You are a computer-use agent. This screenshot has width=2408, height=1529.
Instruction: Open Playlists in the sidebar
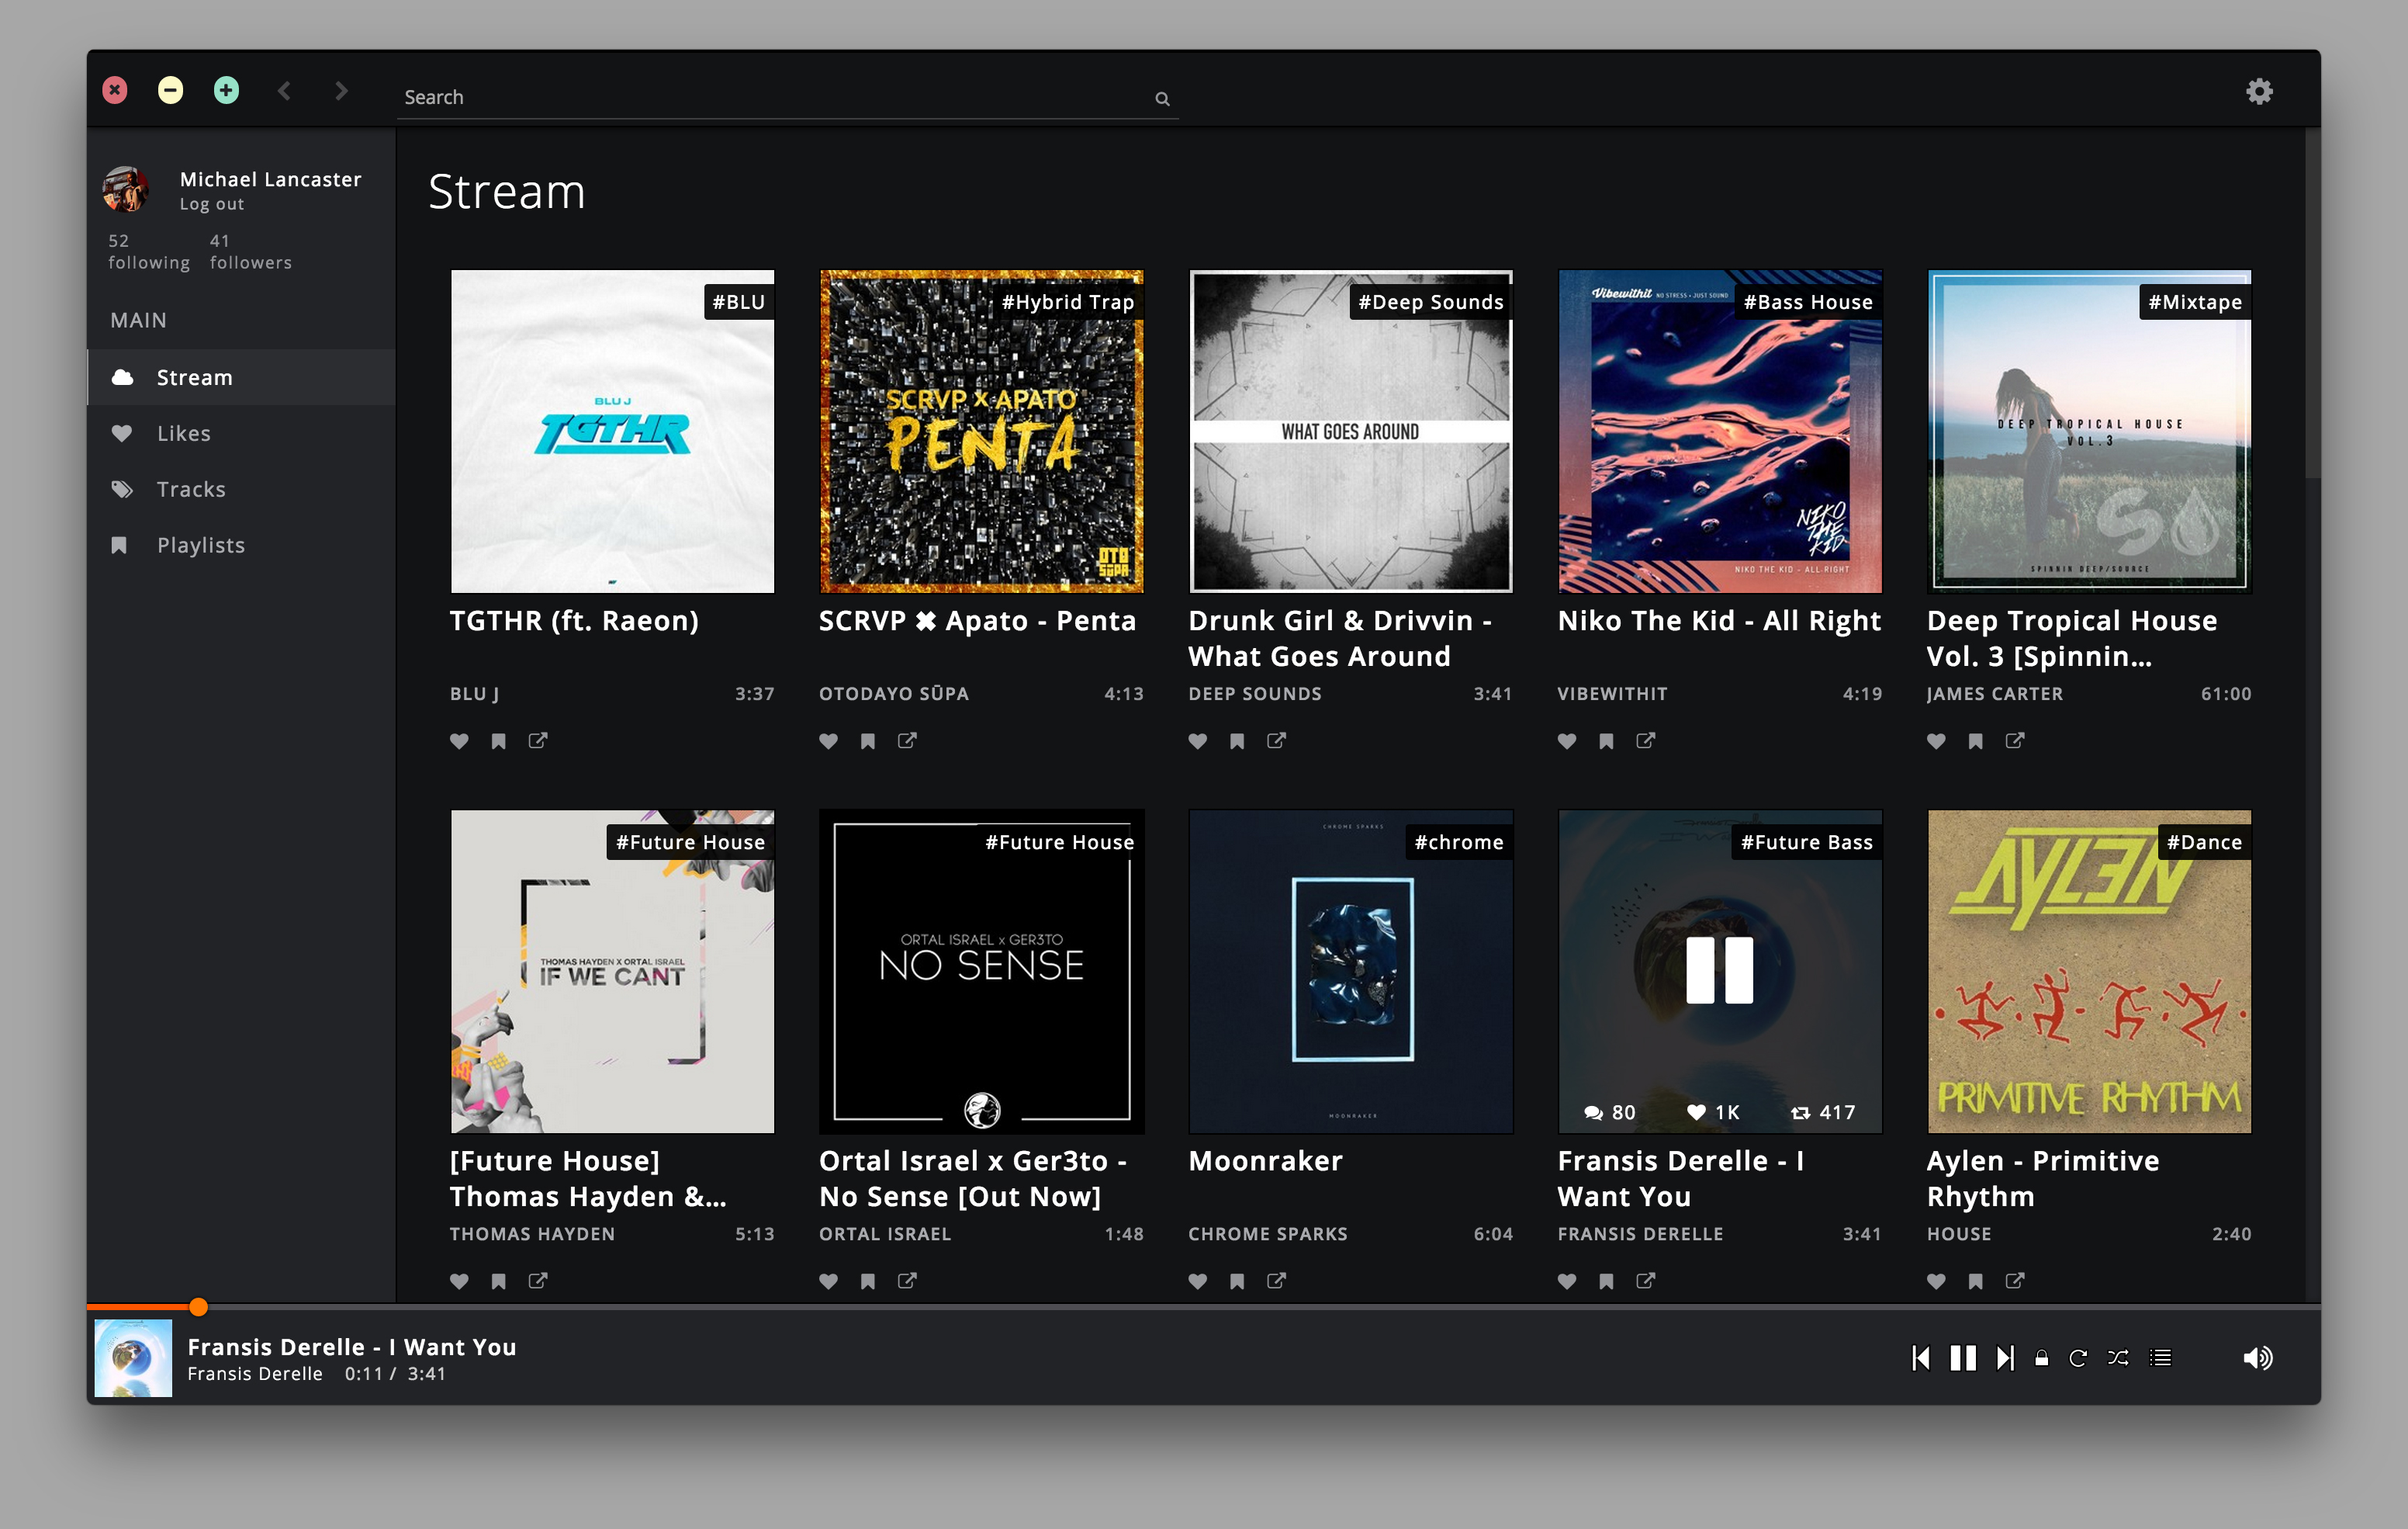200,546
